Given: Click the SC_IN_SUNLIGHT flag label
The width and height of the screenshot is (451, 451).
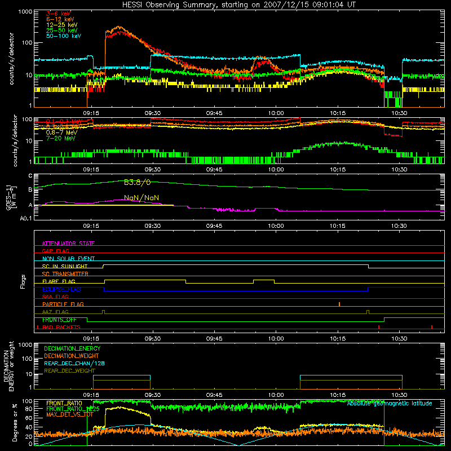Looking at the screenshot, I should (x=65, y=266).
